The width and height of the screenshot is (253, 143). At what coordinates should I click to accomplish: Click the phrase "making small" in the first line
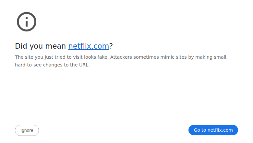211,57
